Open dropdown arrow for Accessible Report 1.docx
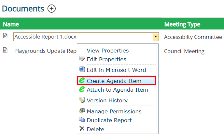The height and width of the screenshot is (138, 224). (x=156, y=37)
